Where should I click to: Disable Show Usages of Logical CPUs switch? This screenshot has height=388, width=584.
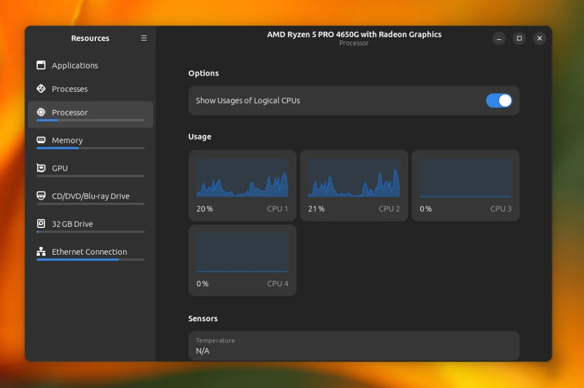point(498,101)
